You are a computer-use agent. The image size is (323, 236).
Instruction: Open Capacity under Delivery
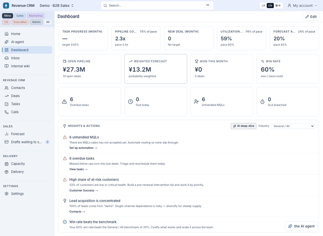(x=27, y=164)
